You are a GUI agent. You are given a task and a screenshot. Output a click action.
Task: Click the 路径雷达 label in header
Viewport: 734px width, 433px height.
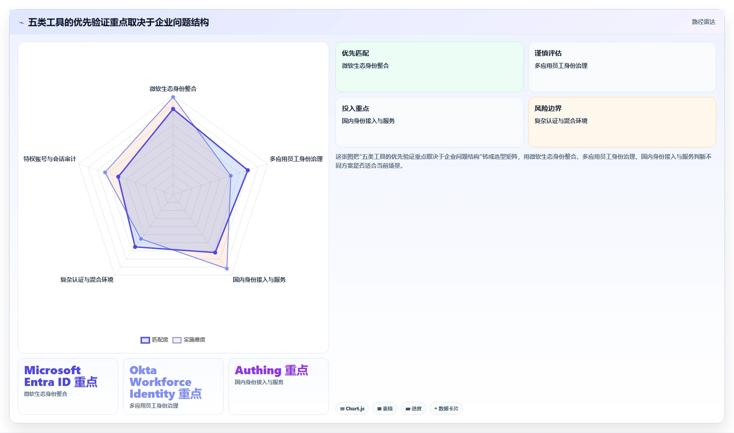[x=703, y=22]
